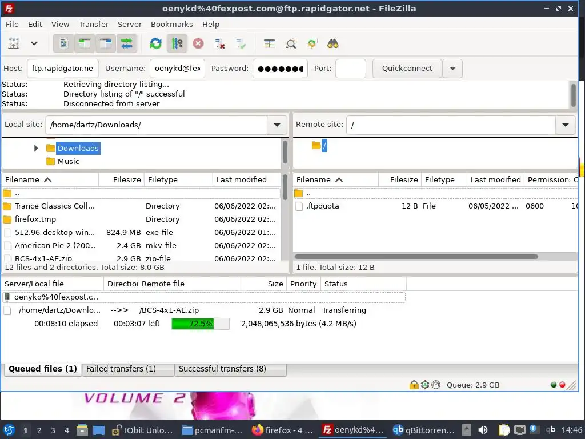Sort local files by Filesize header
The width and height of the screenshot is (585, 439).
click(x=121, y=179)
